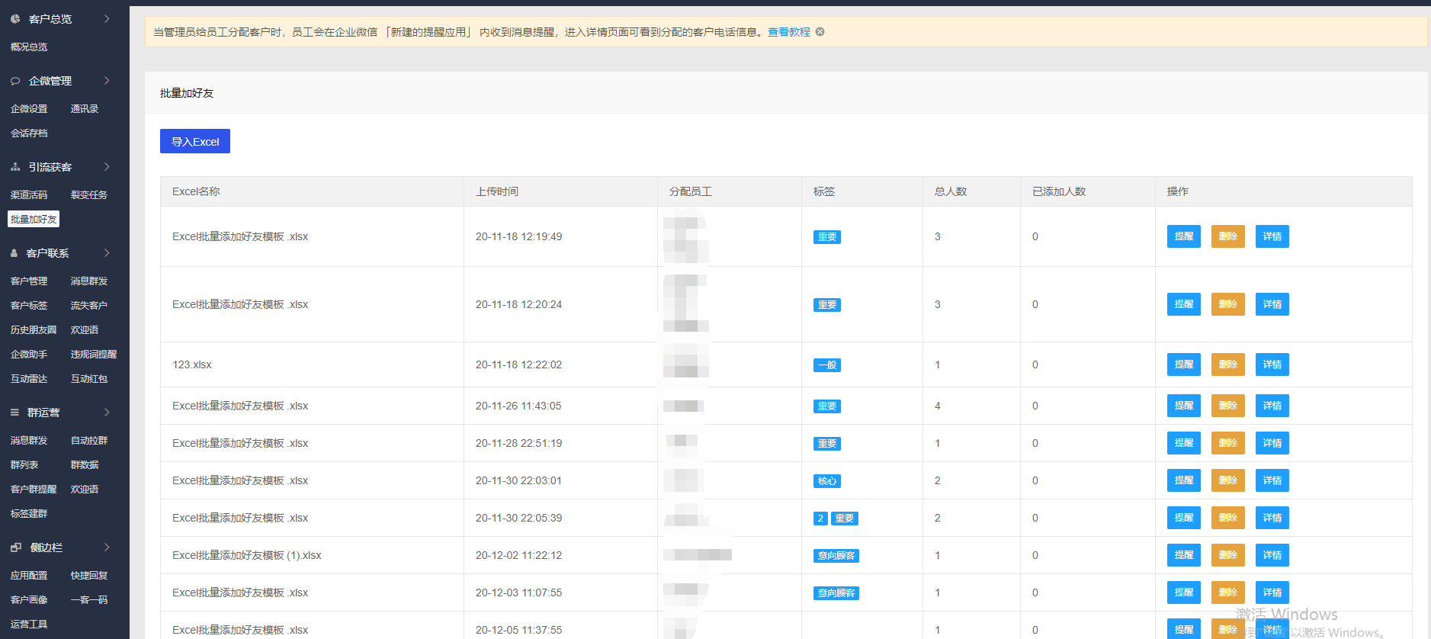Viewport: 1431px width, 639px height.
Task: Open 企微设置 menu item
Action: pos(29,109)
